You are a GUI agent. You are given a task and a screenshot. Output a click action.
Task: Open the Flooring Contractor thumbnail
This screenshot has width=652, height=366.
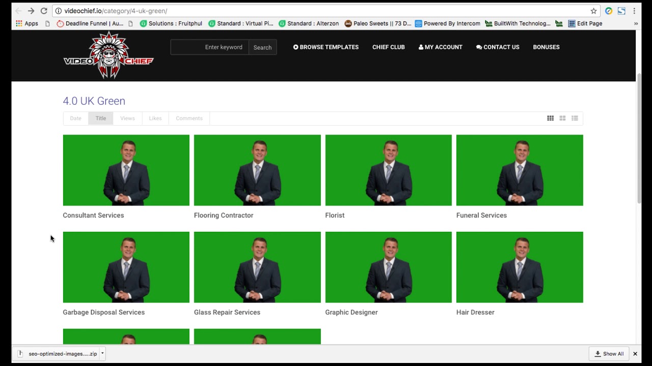click(x=257, y=170)
